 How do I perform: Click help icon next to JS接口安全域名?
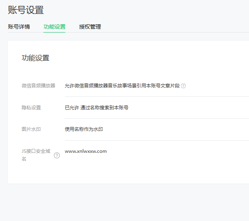click(57, 155)
